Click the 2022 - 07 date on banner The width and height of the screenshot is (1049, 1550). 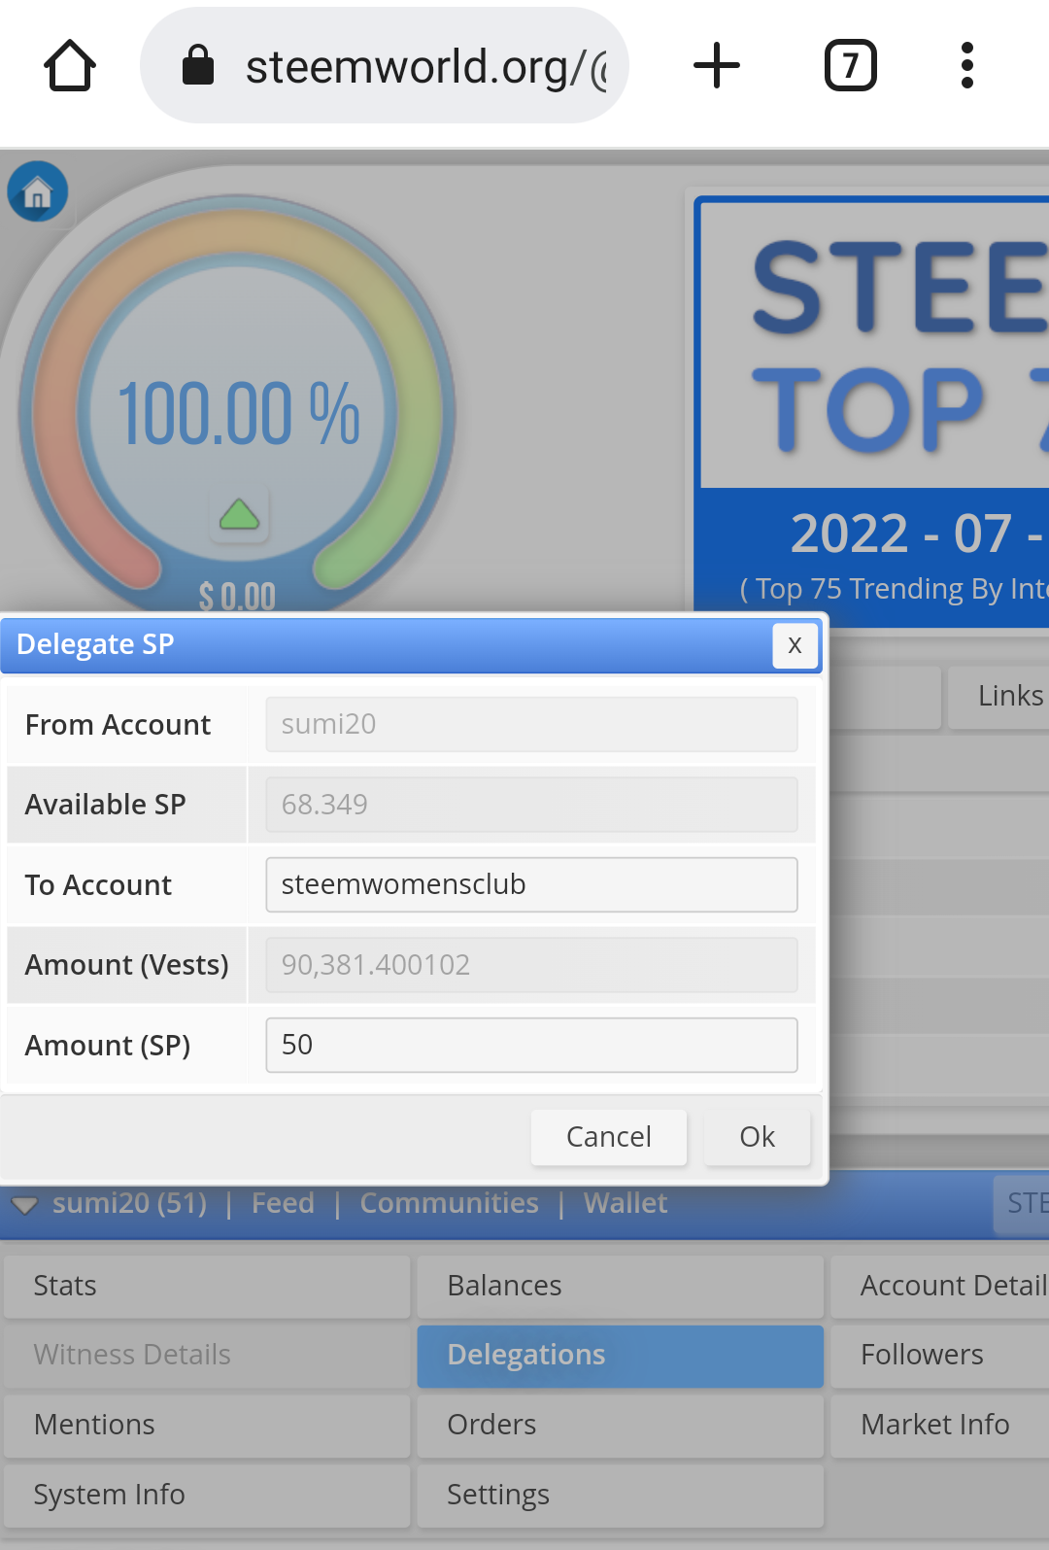click(x=917, y=534)
